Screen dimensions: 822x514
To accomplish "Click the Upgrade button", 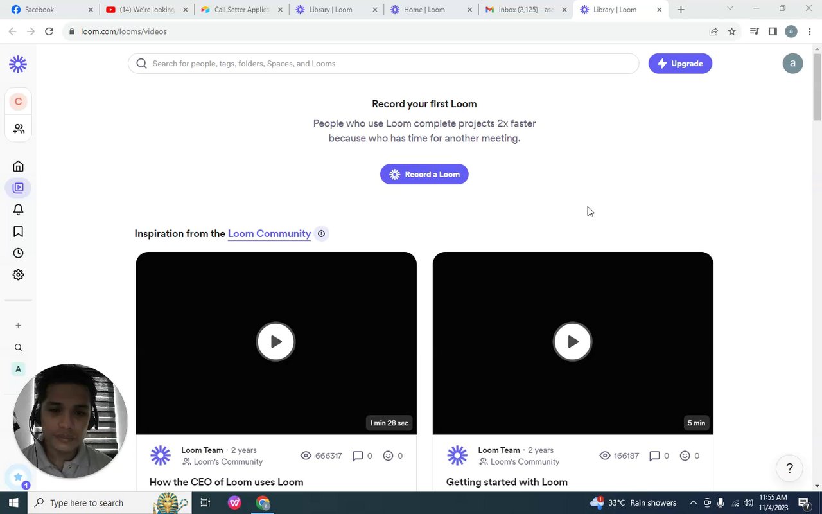I will point(680,64).
